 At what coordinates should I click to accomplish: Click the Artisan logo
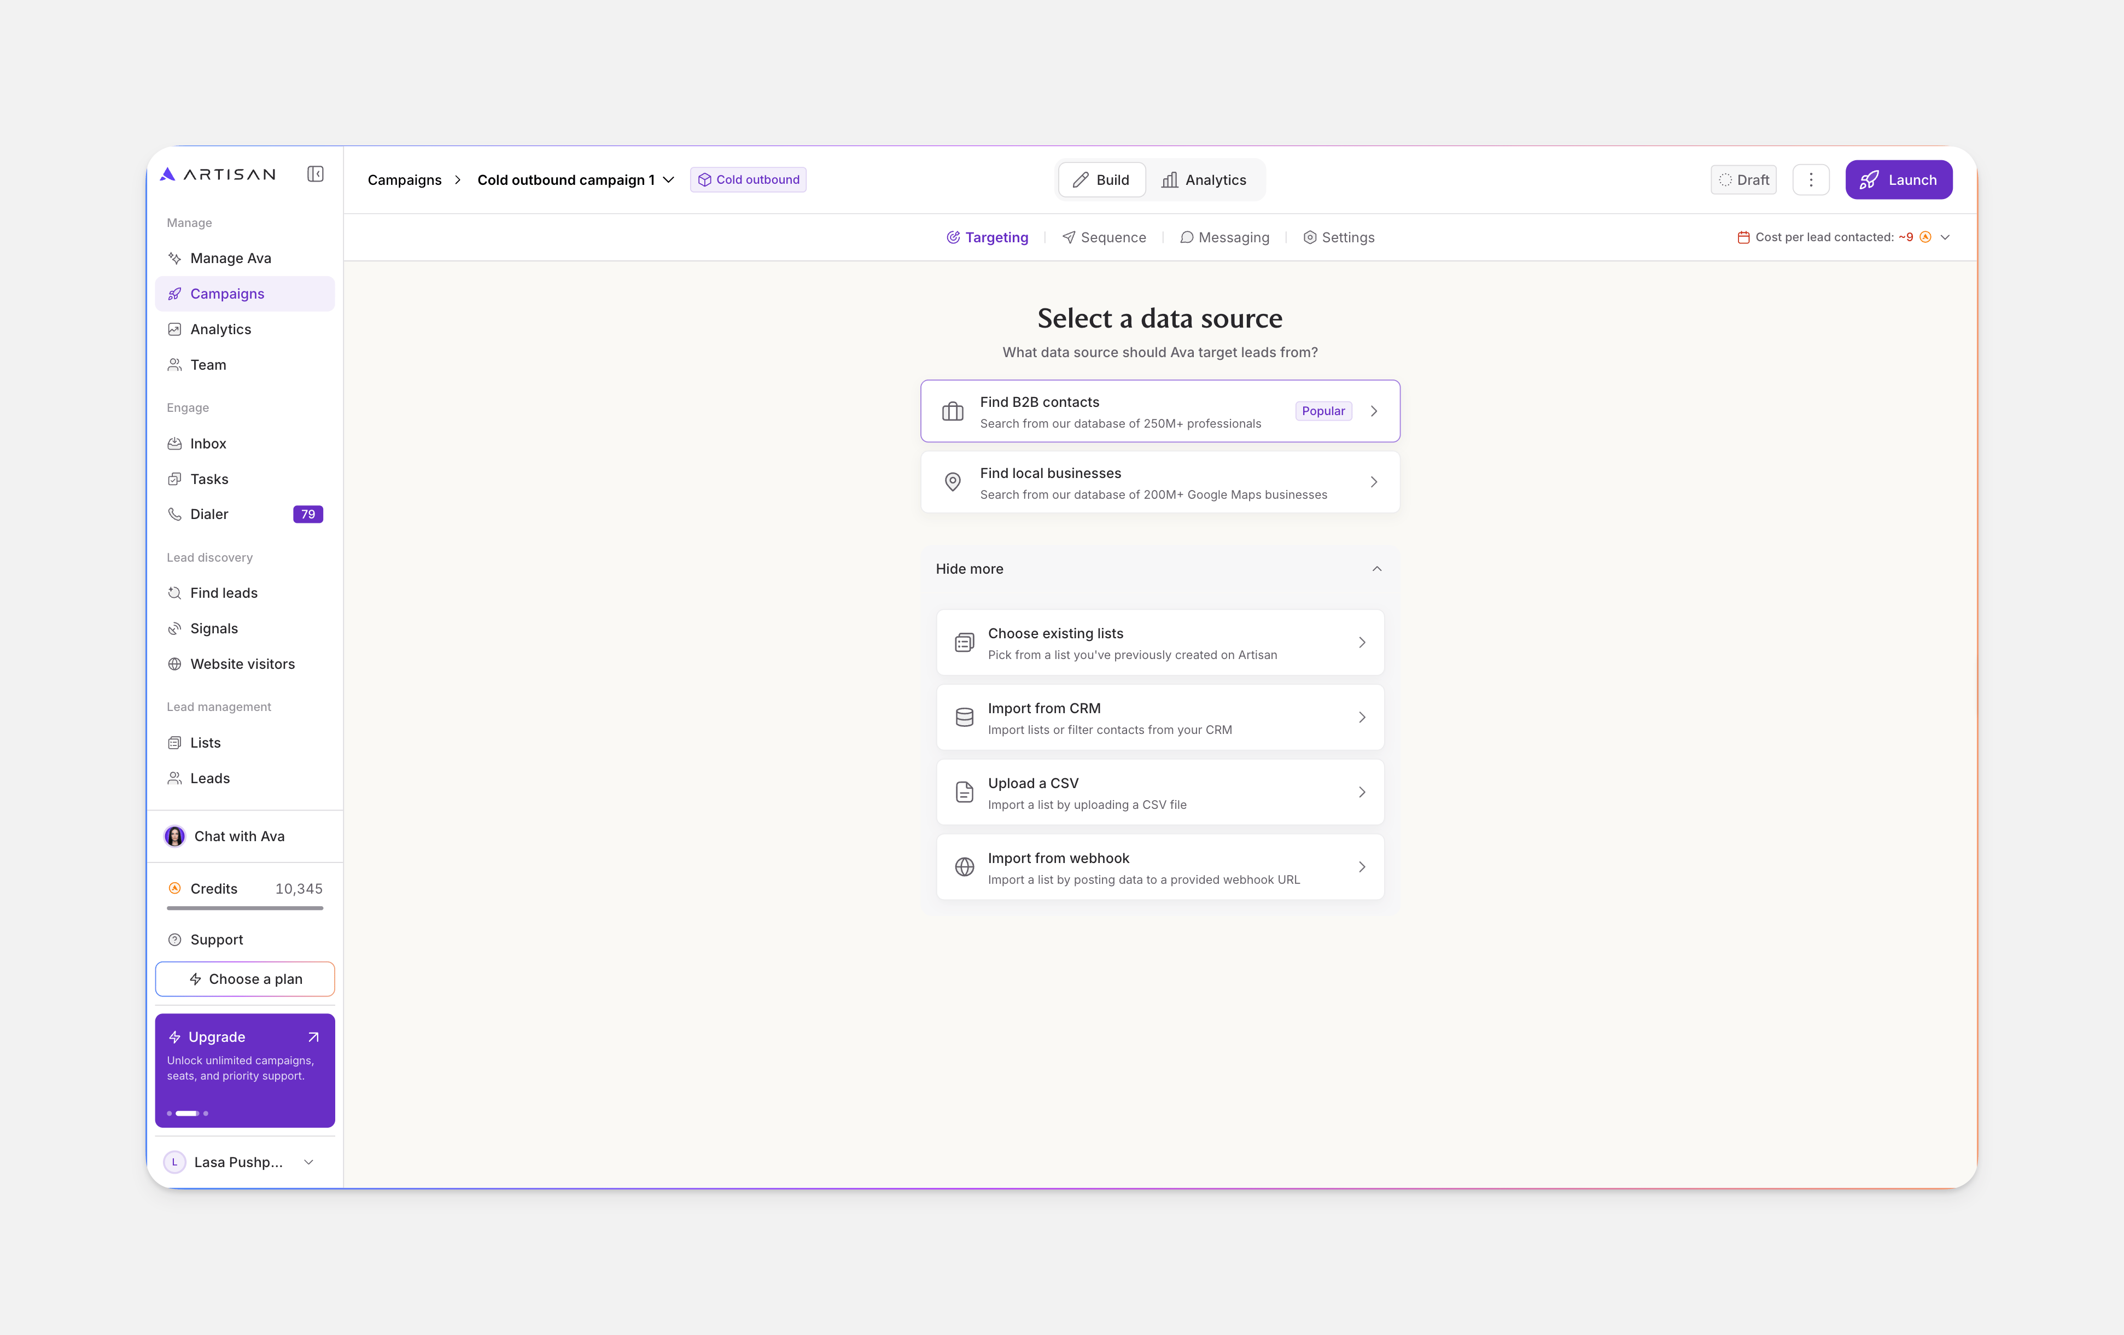(x=218, y=174)
